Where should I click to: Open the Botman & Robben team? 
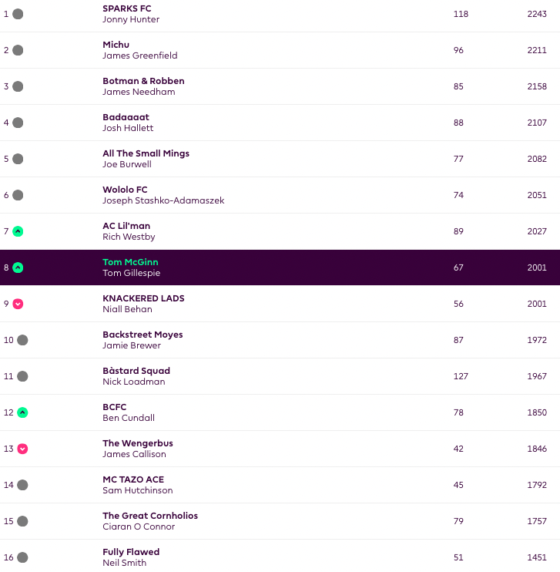(x=143, y=81)
